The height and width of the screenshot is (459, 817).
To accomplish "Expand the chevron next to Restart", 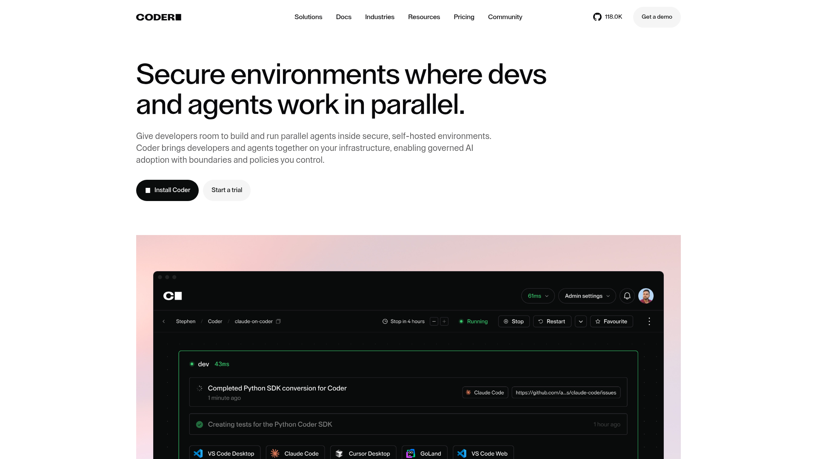I will click(x=580, y=321).
